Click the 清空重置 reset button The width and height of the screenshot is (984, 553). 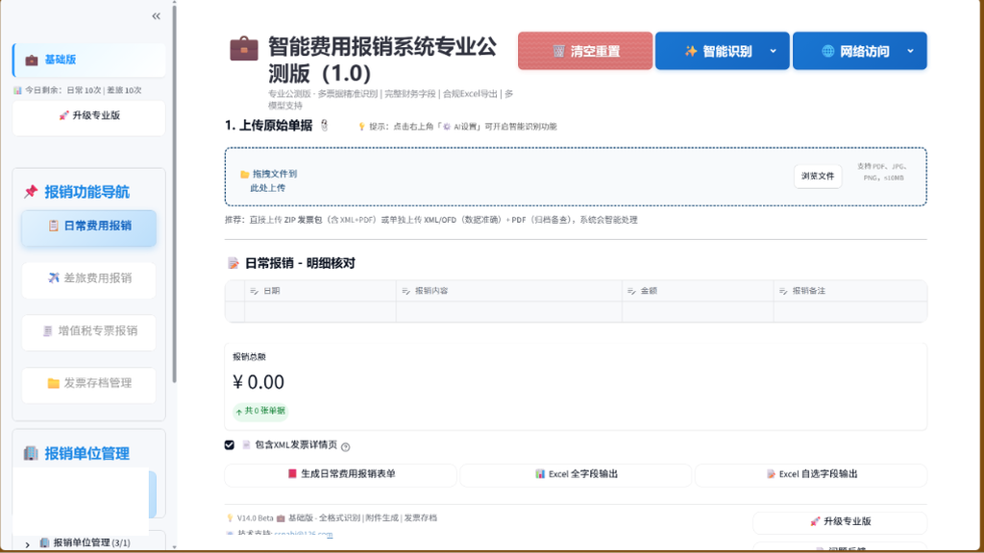(584, 51)
